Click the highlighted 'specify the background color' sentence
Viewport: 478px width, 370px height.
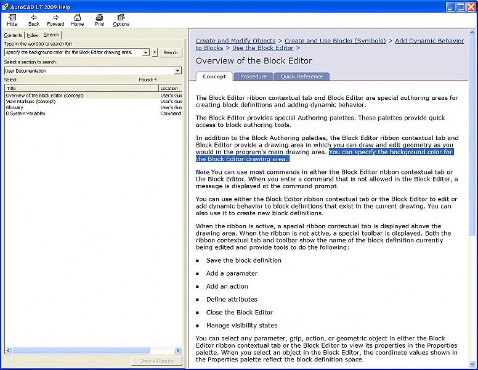[391, 152]
